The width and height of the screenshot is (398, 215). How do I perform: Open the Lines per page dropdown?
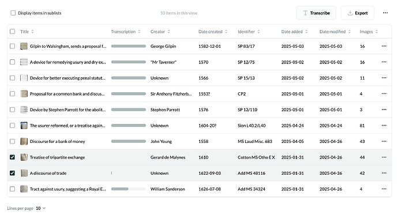tap(40, 208)
